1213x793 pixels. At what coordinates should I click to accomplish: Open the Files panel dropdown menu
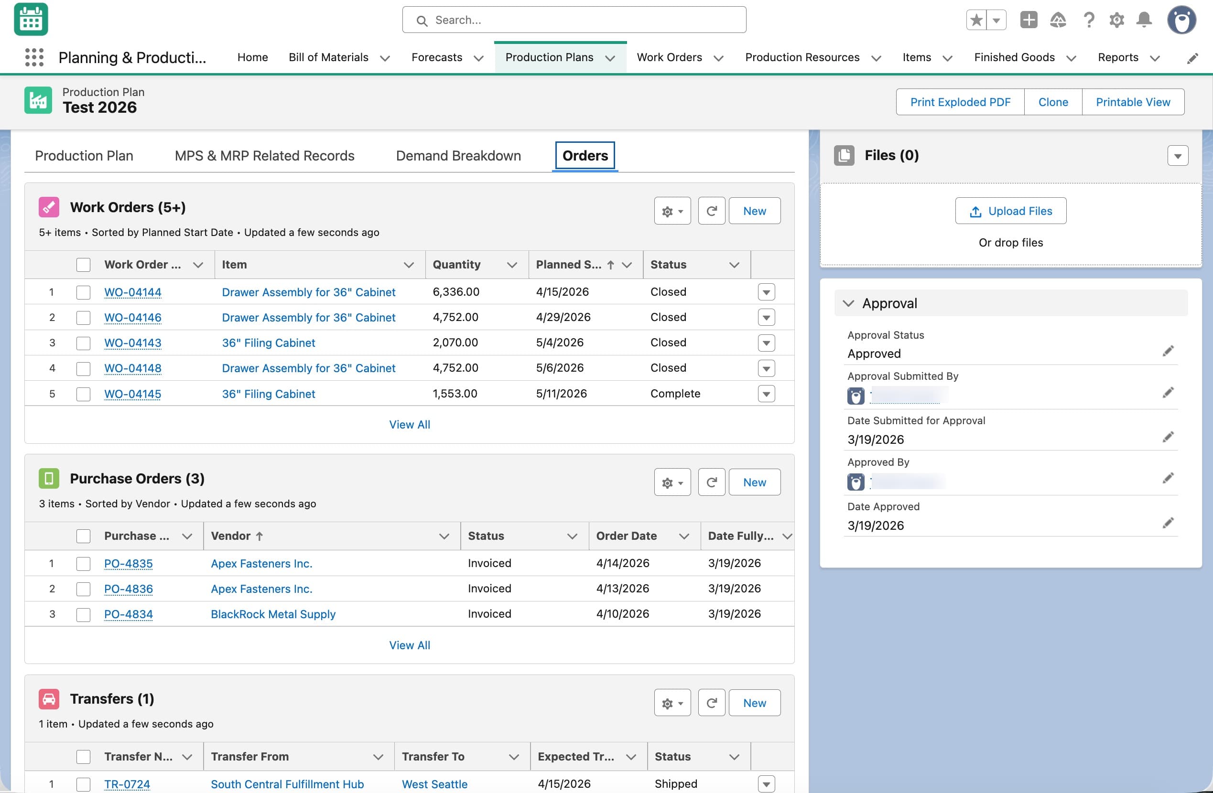[x=1177, y=156]
